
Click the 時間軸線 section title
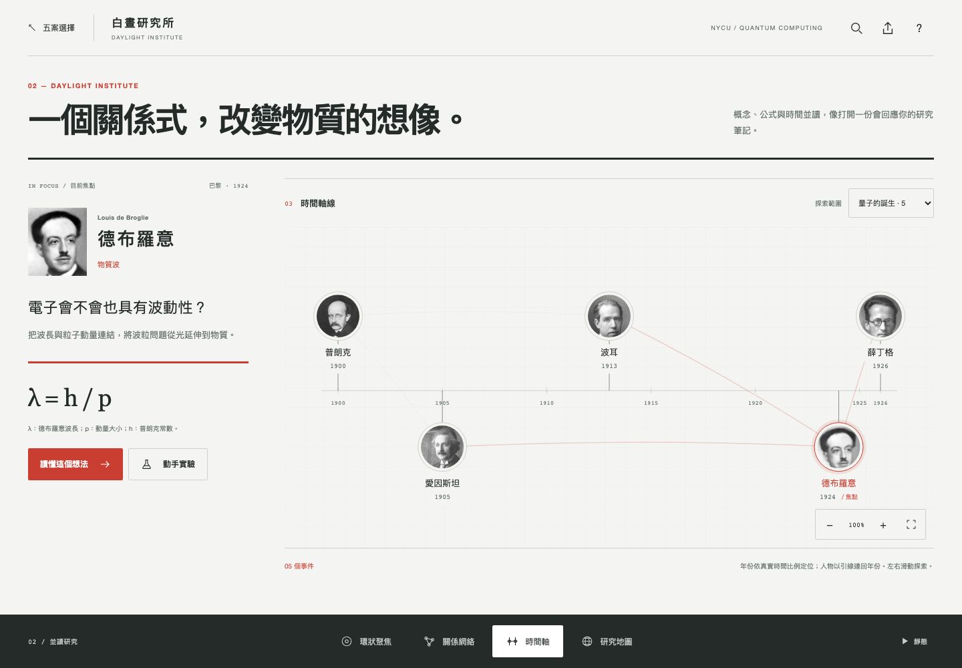click(x=318, y=203)
